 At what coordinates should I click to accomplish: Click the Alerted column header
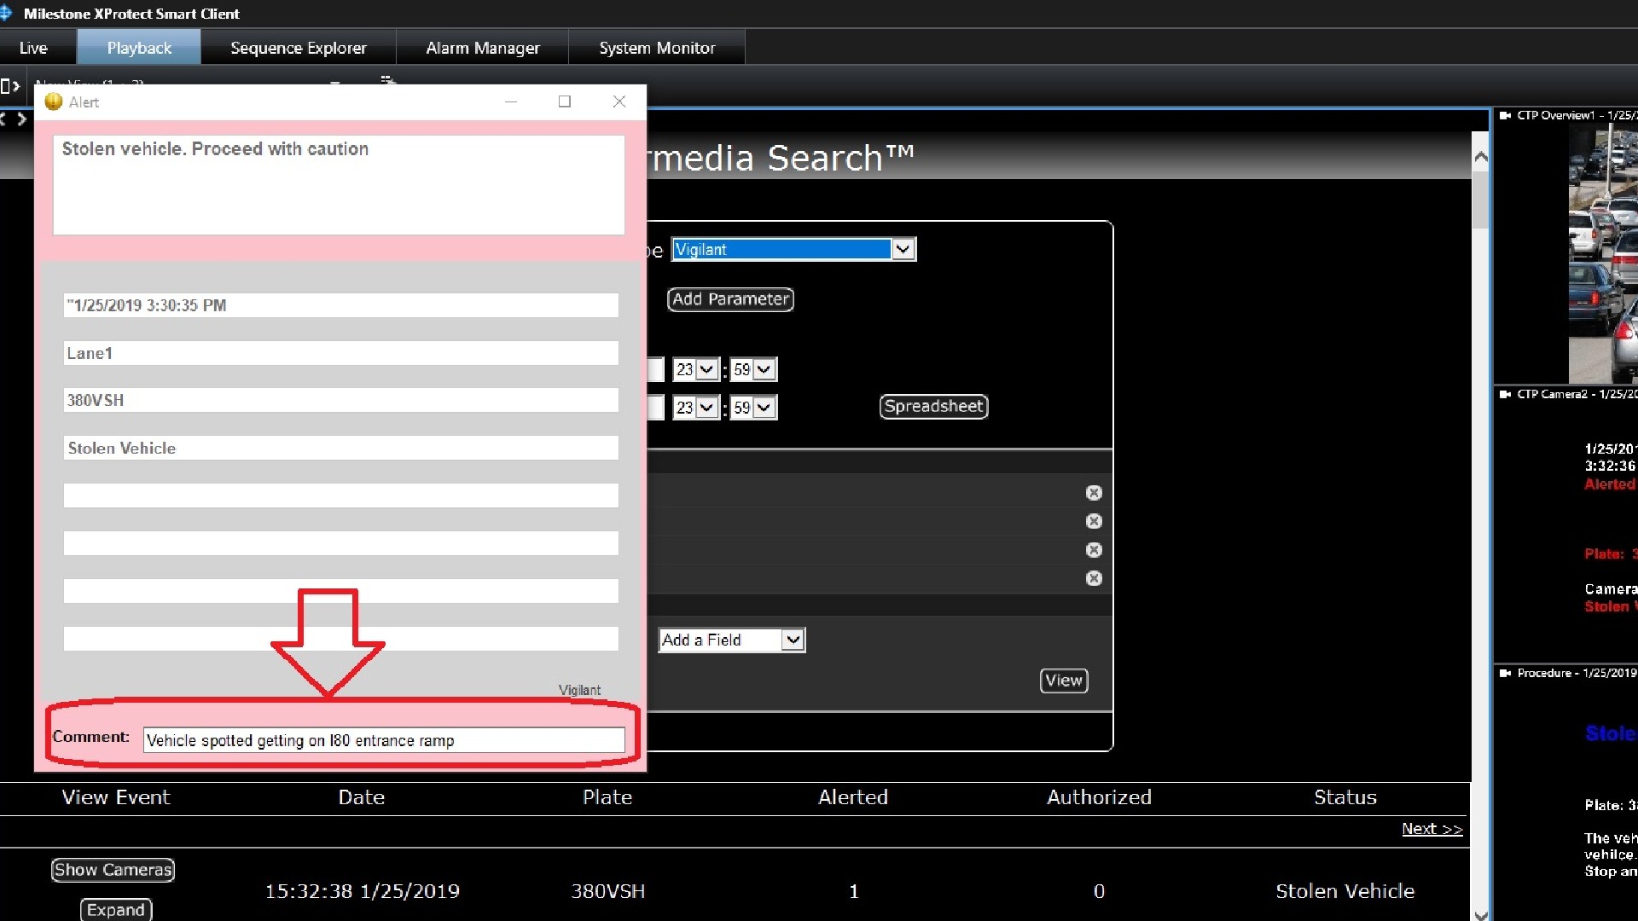tap(853, 797)
